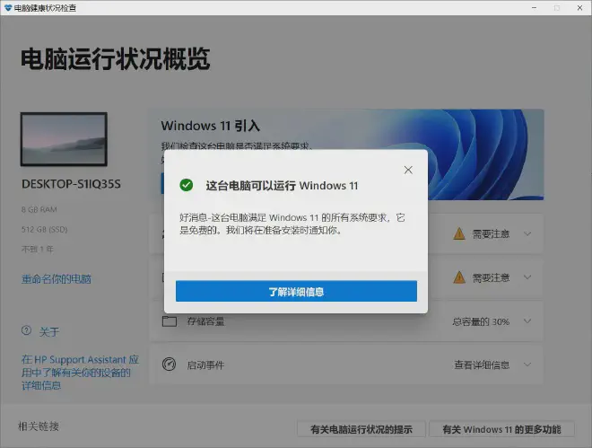
Task: Expand the first 需要注意 row chevron
Action: click(527, 233)
